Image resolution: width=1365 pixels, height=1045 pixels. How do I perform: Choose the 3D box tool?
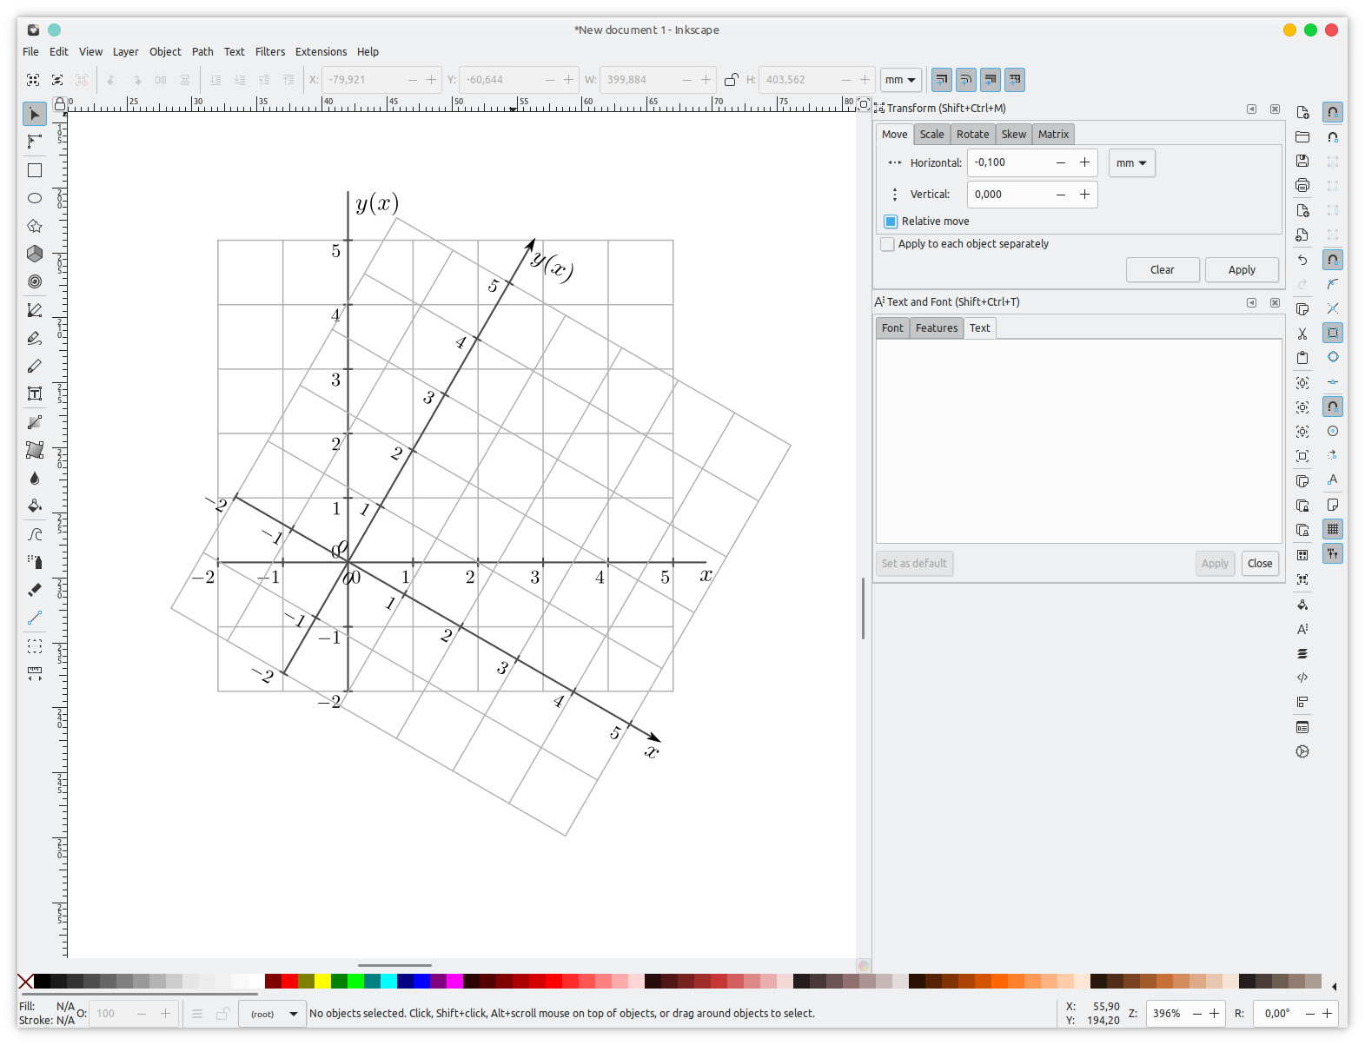click(35, 254)
